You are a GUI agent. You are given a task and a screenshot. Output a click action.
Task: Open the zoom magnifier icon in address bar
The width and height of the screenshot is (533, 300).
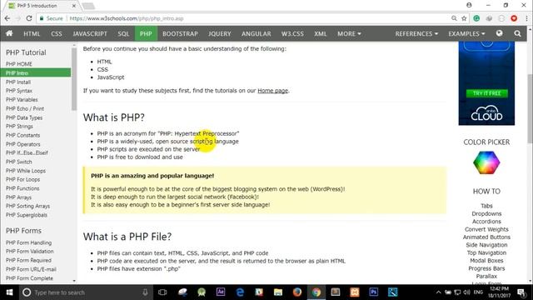point(454,18)
